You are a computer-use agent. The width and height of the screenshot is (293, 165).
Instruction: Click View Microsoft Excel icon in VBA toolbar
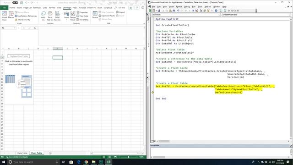(150, 11)
